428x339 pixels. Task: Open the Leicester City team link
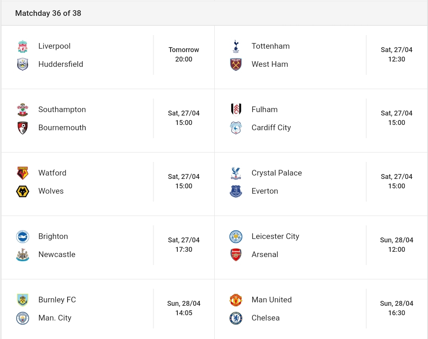[275, 236]
